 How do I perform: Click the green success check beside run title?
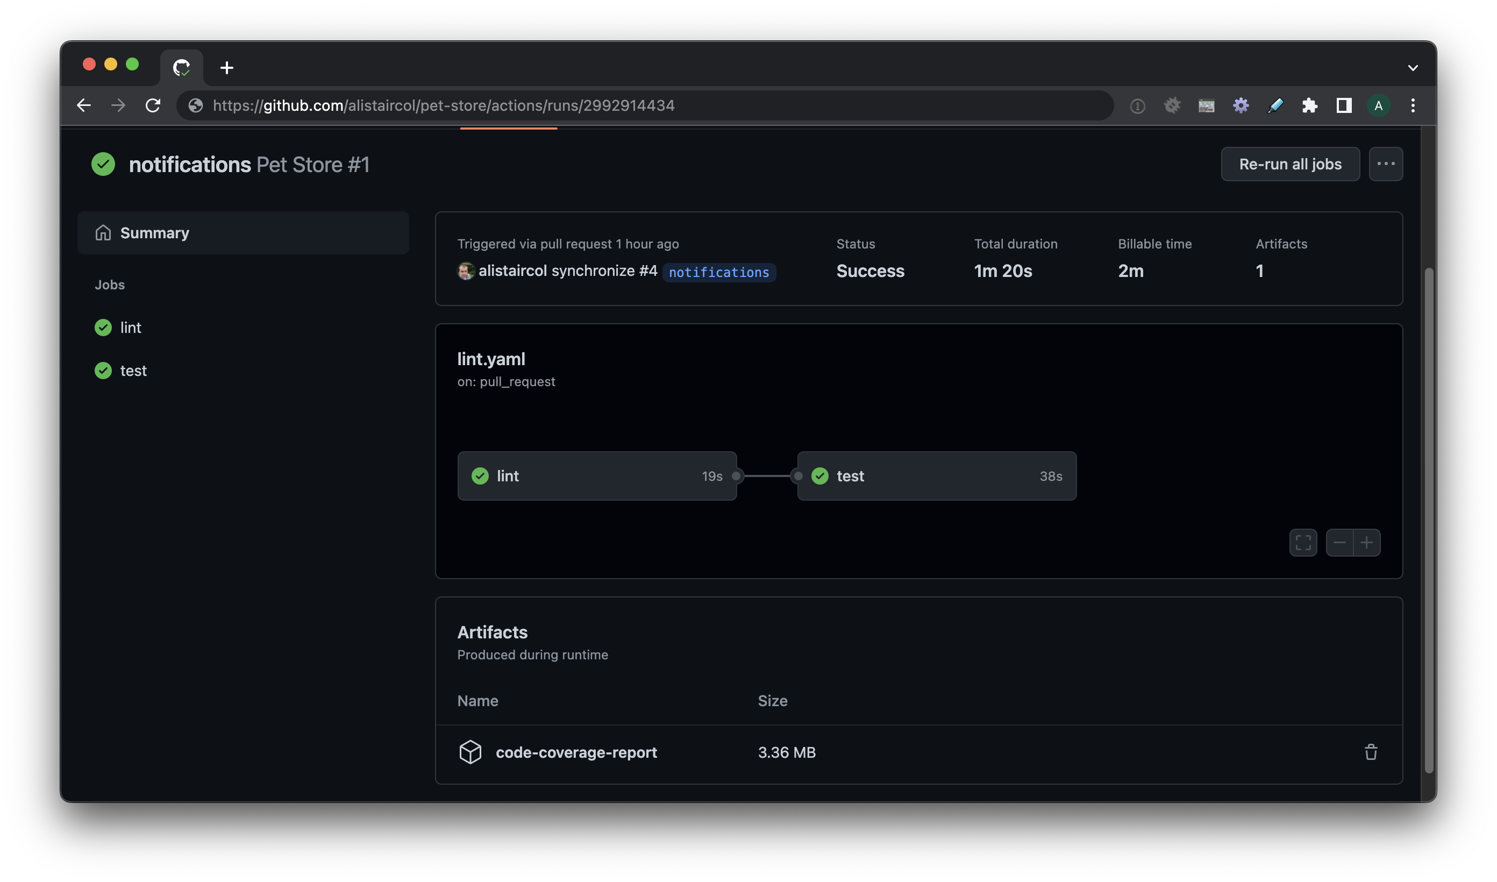click(103, 165)
